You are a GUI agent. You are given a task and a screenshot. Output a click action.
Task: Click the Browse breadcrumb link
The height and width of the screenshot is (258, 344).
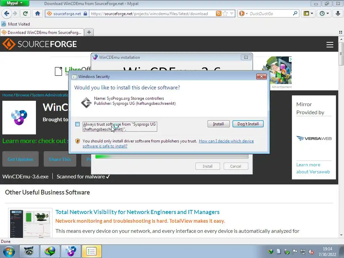(x=23, y=95)
